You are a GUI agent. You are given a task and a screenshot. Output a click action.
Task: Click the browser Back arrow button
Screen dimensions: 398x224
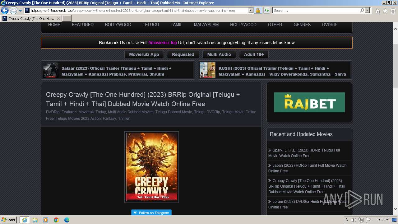click(x=5, y=11)
